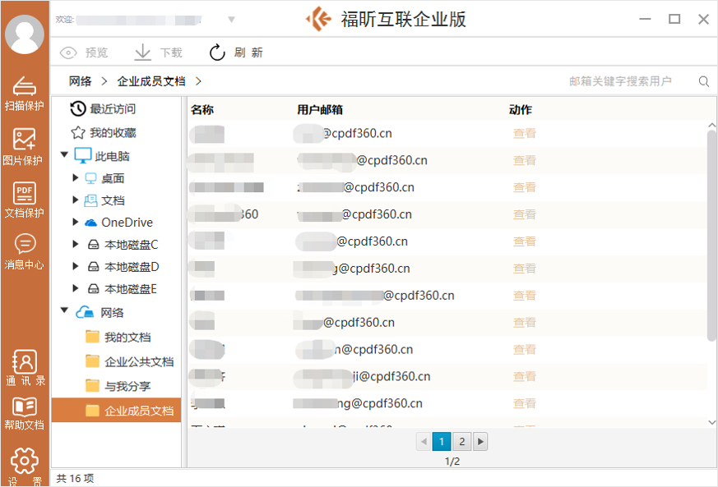Expand Local Disk E (本地磁盘E) node
This screenshot has height=487, width=718.
click(x=76, y=287)
